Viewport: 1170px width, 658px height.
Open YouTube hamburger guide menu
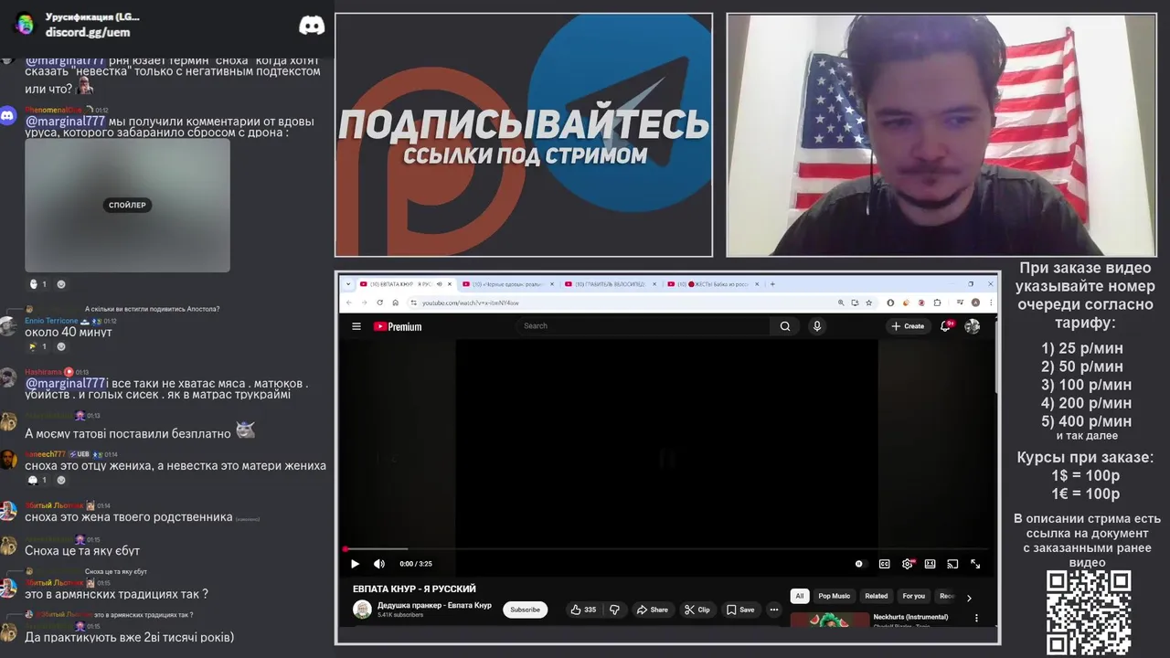(356, 326)
